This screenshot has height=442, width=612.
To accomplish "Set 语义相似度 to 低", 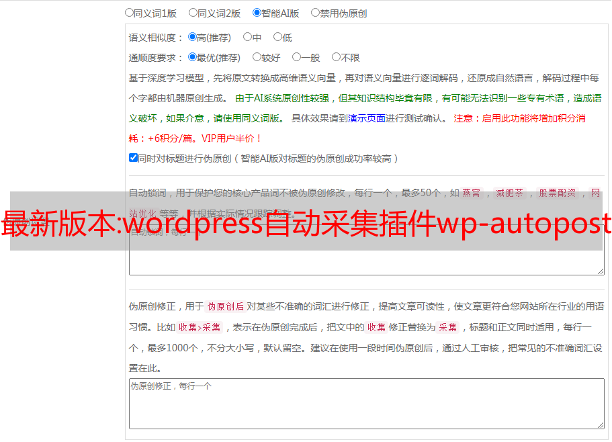I will coord(277,37).
